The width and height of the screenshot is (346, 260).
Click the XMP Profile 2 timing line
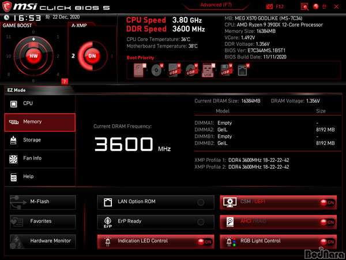[242, 167]
